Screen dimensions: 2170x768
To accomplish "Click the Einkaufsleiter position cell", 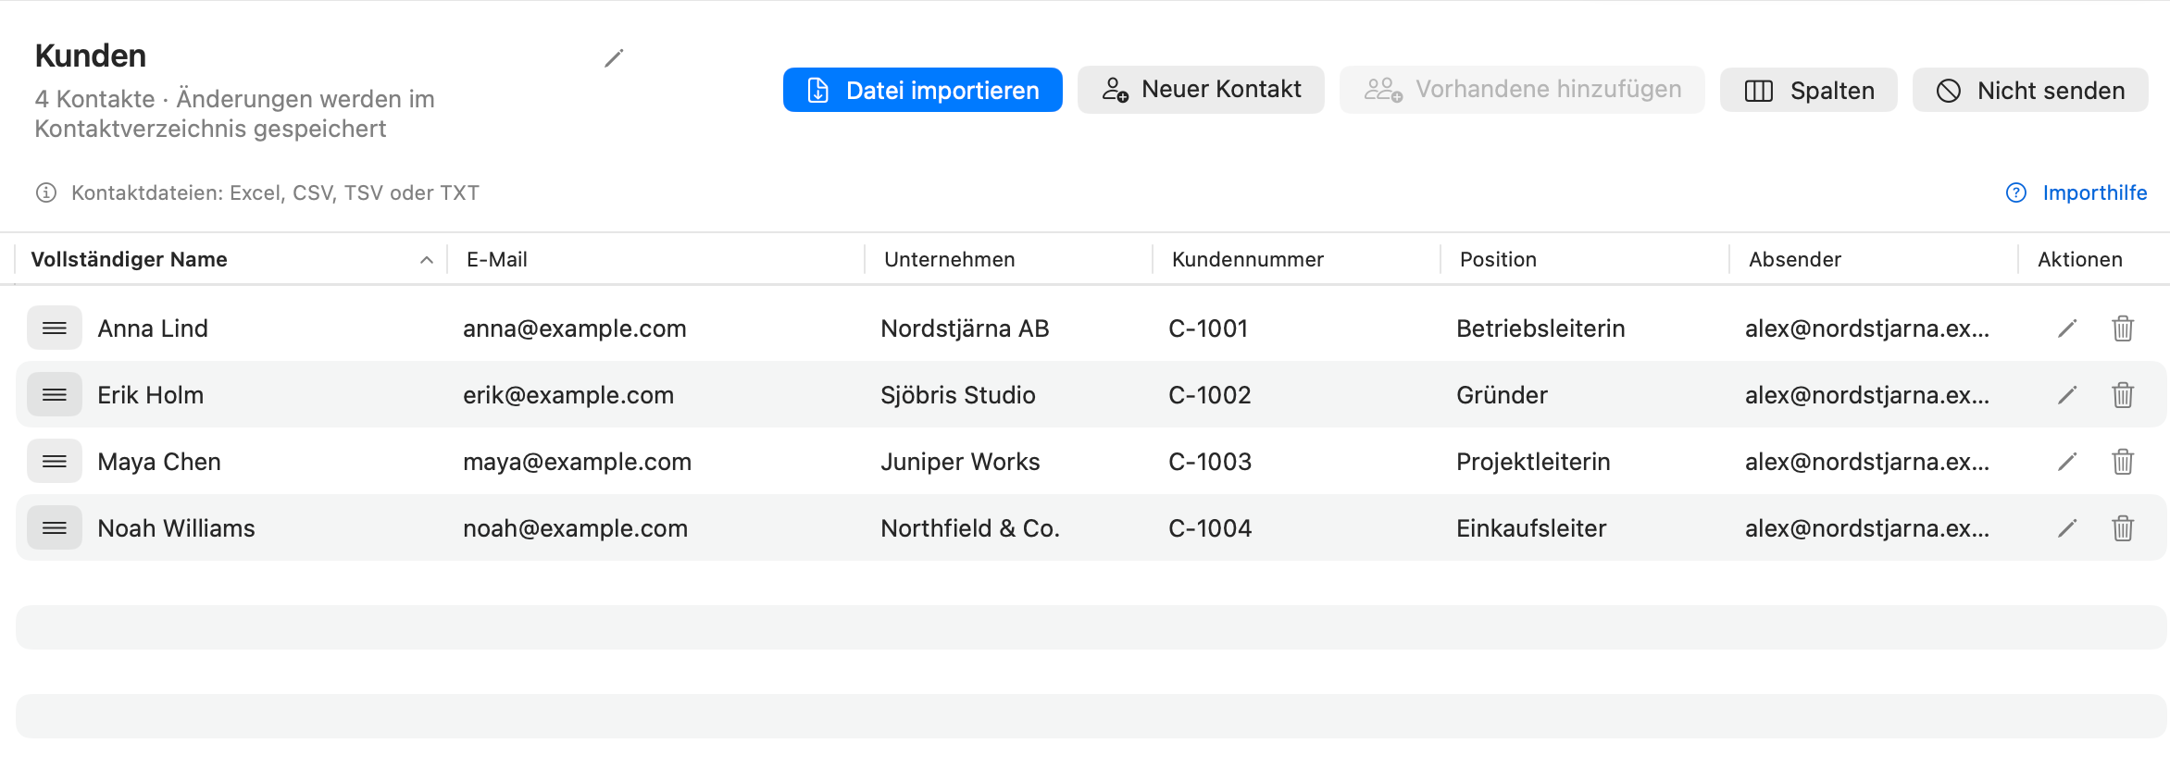I will tap(1531, 528).
